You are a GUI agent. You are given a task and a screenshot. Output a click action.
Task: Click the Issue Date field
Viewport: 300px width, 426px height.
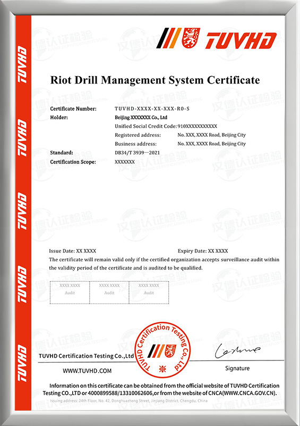tap(72, 251)
